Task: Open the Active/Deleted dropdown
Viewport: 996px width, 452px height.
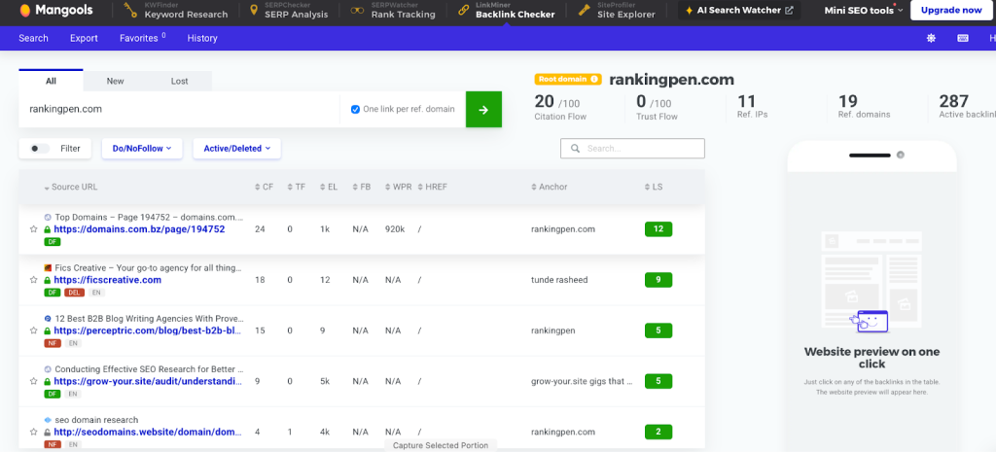Action: click(x=236, y=149)
